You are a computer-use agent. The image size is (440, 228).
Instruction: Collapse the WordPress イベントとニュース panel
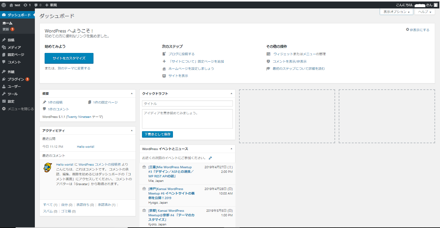point(231,149)
